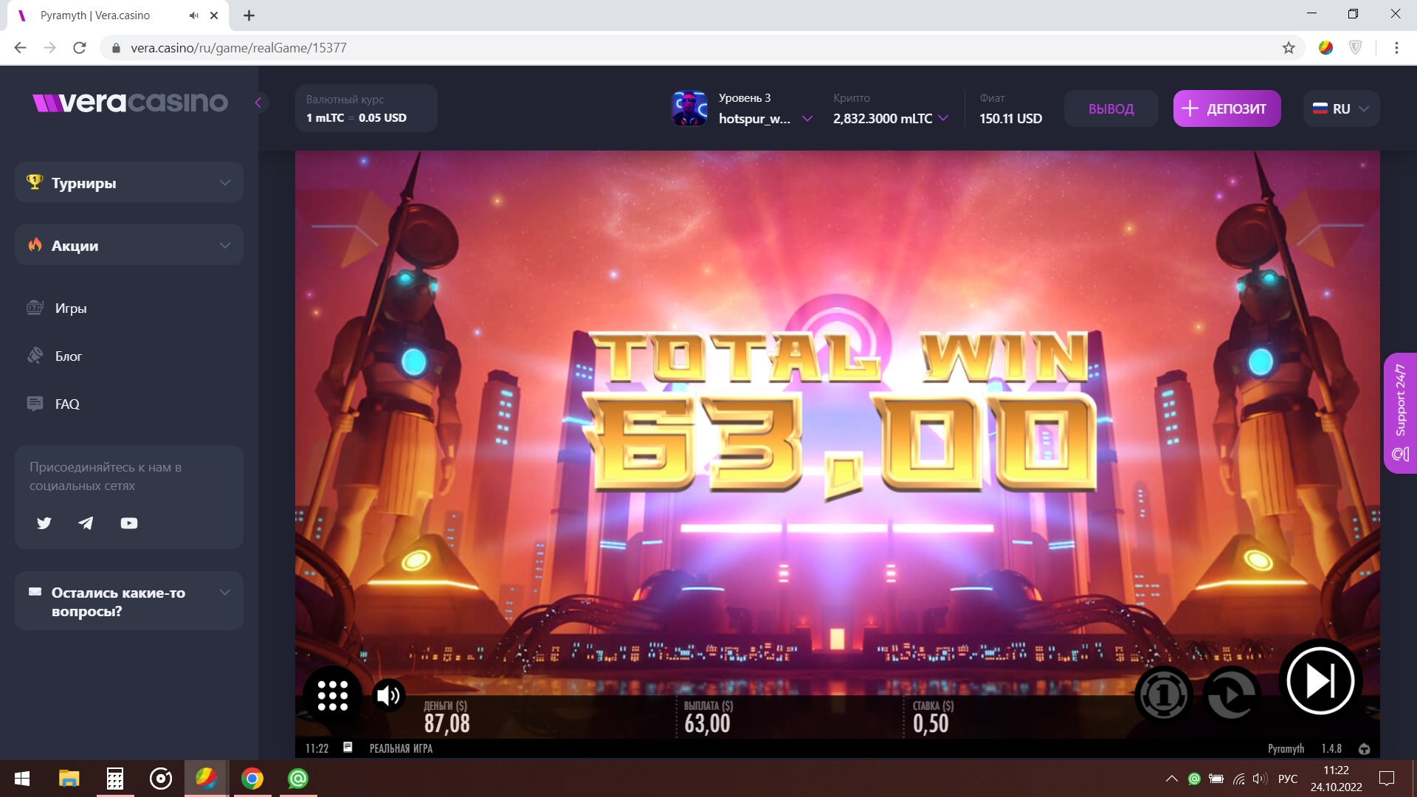Open the Telegram social link
This screenshot has height=797, width=1417.
click(x=86, y=523)
